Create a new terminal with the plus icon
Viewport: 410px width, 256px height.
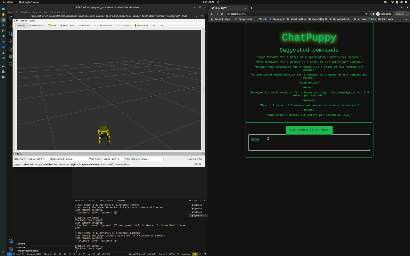tap(190, 200)
